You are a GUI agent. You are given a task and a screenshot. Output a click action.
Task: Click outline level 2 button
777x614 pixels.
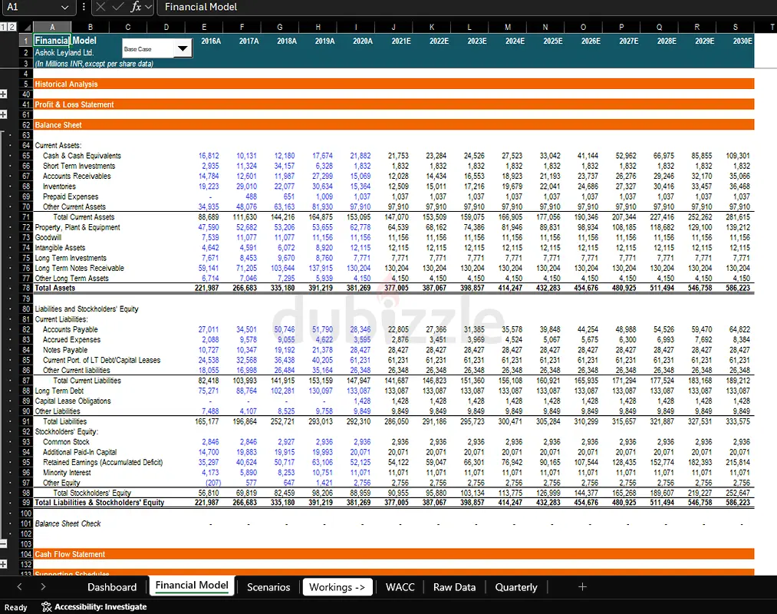pyautogui.click(x=11, y=27)
